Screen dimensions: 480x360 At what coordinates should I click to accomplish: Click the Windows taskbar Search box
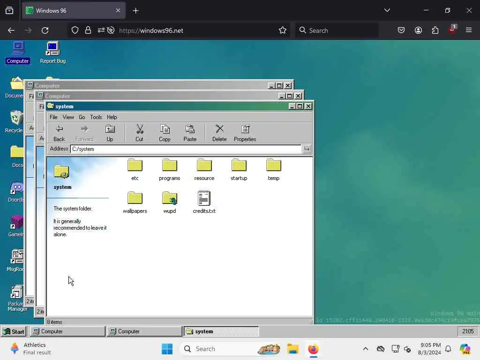coord(232,349)
